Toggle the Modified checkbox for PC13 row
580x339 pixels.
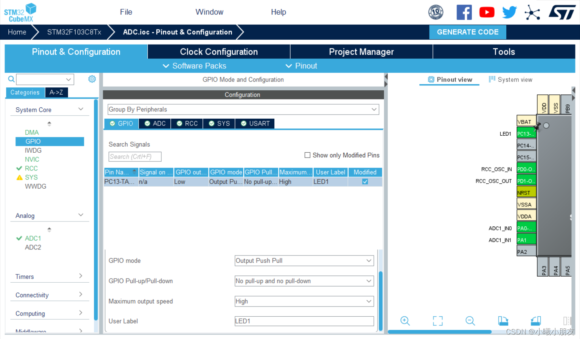(x=365, y=181)
